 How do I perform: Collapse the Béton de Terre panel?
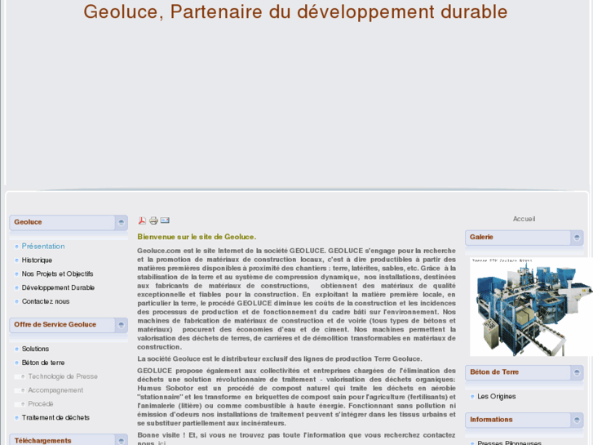pos(577,372)
